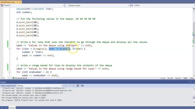
Task: Open the 130 % zoom level dropdown
Action: (x=5, y=78)
